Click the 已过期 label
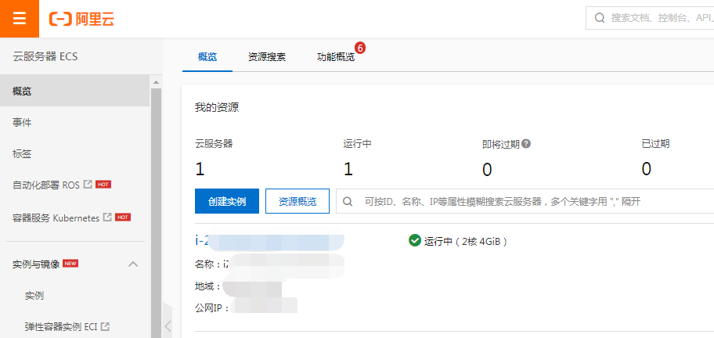 (x=655, y=144)
